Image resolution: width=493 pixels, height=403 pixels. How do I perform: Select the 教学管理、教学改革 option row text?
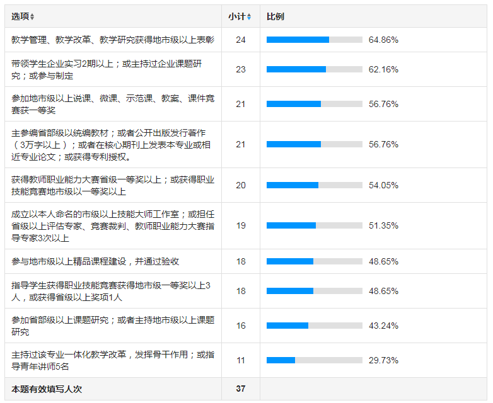[113, 40]
